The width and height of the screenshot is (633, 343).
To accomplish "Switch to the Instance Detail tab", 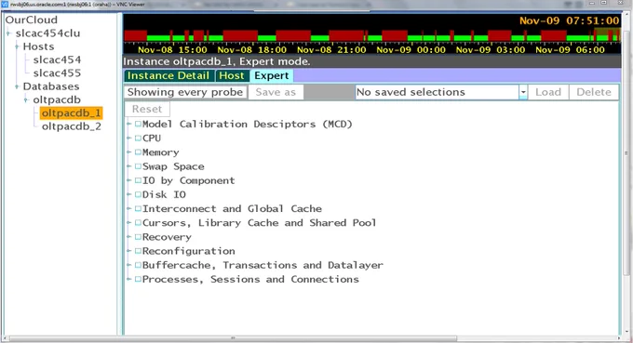I will click(x=168, y=76).
